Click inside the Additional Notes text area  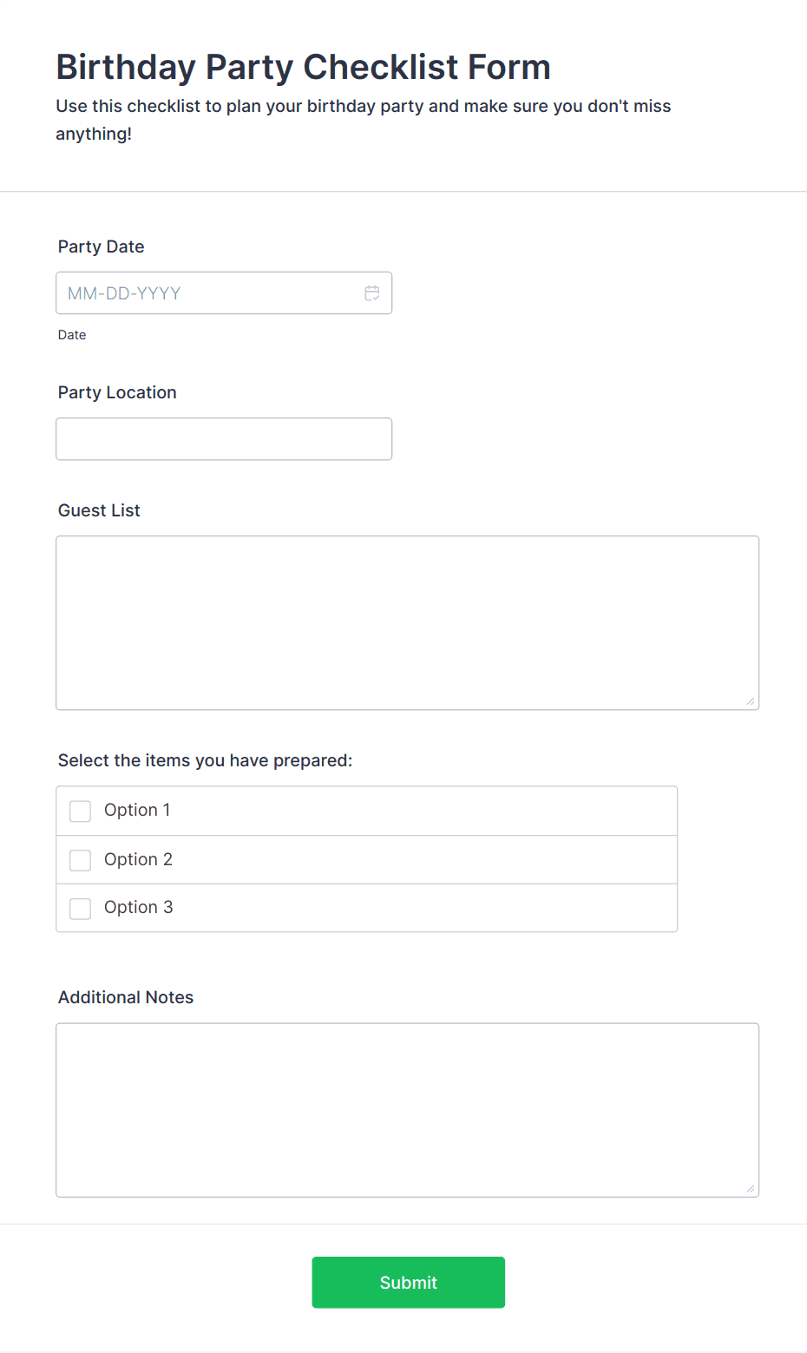(407, 1110)
